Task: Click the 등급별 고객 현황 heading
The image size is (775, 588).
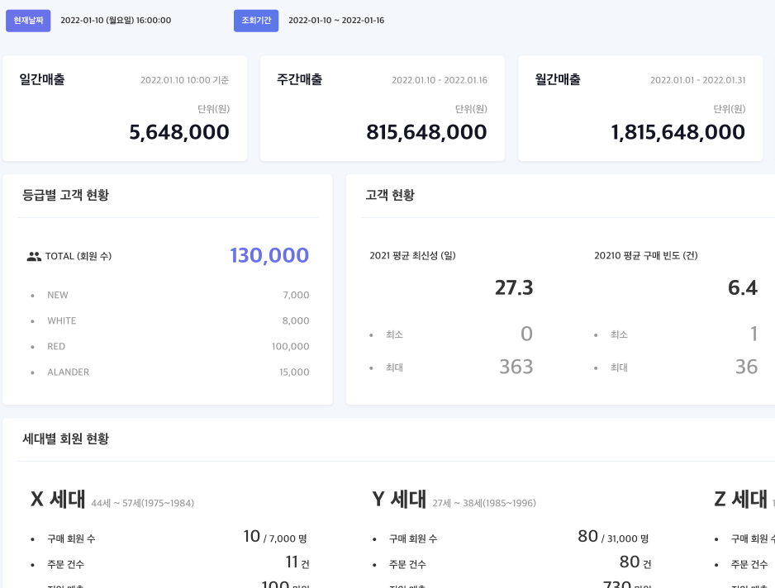Action: click(66, 195)
